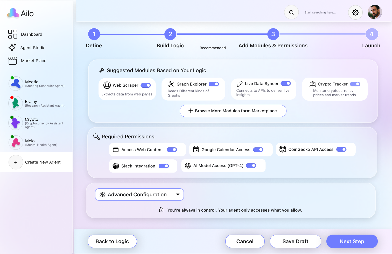This screenshot has height=254, width=392.
Task: Select the Meetie agent avatar
Action: coord(16,84)
